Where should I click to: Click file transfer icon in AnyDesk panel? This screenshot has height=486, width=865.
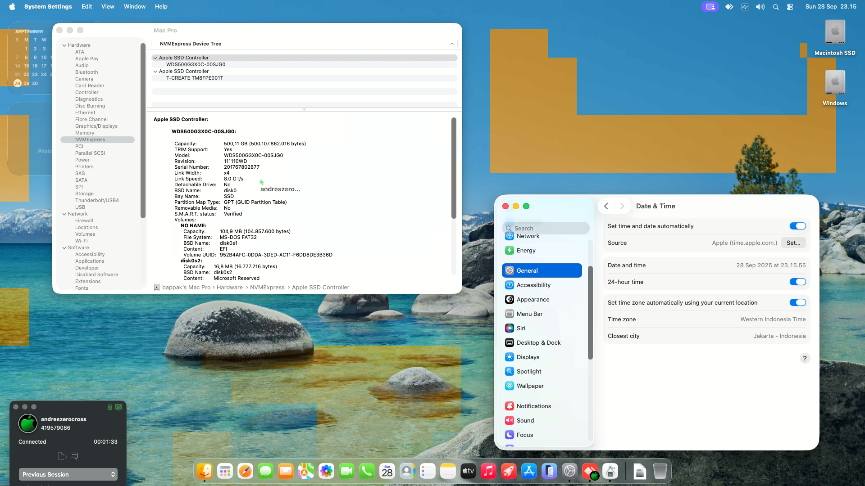coord(62,456)
